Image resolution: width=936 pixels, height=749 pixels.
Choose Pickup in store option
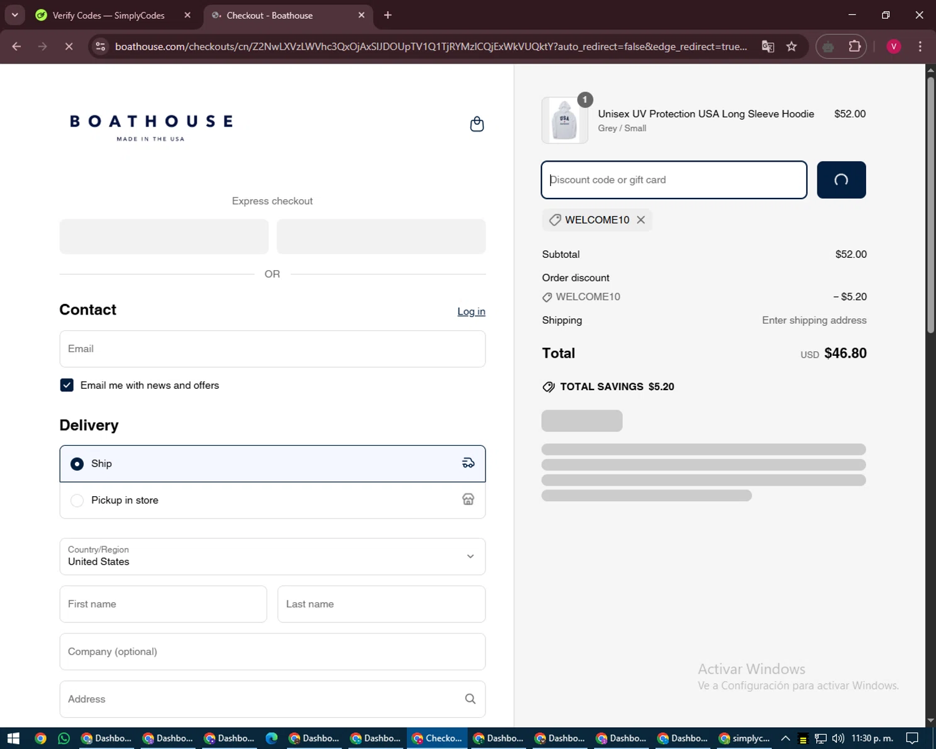click(x=272, y=500)
